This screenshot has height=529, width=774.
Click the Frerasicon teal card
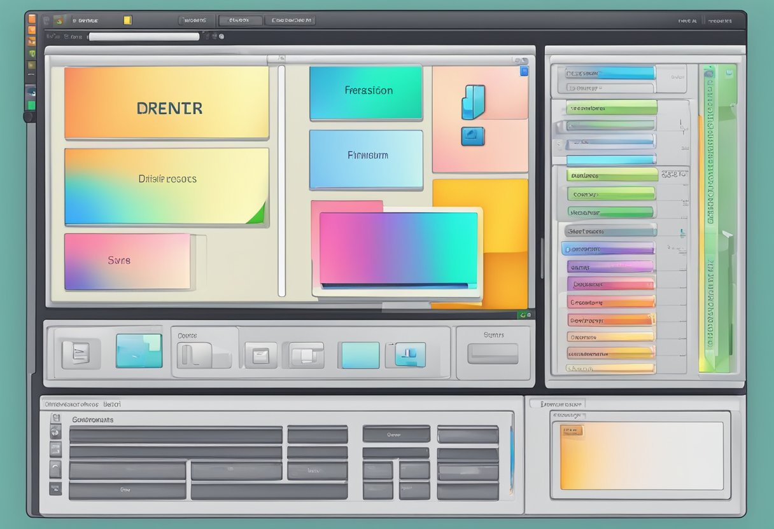coord(366,93)
